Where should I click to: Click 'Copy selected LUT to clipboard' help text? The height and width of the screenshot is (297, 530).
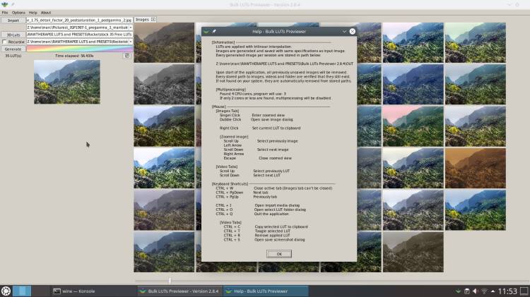pos(281,226)
